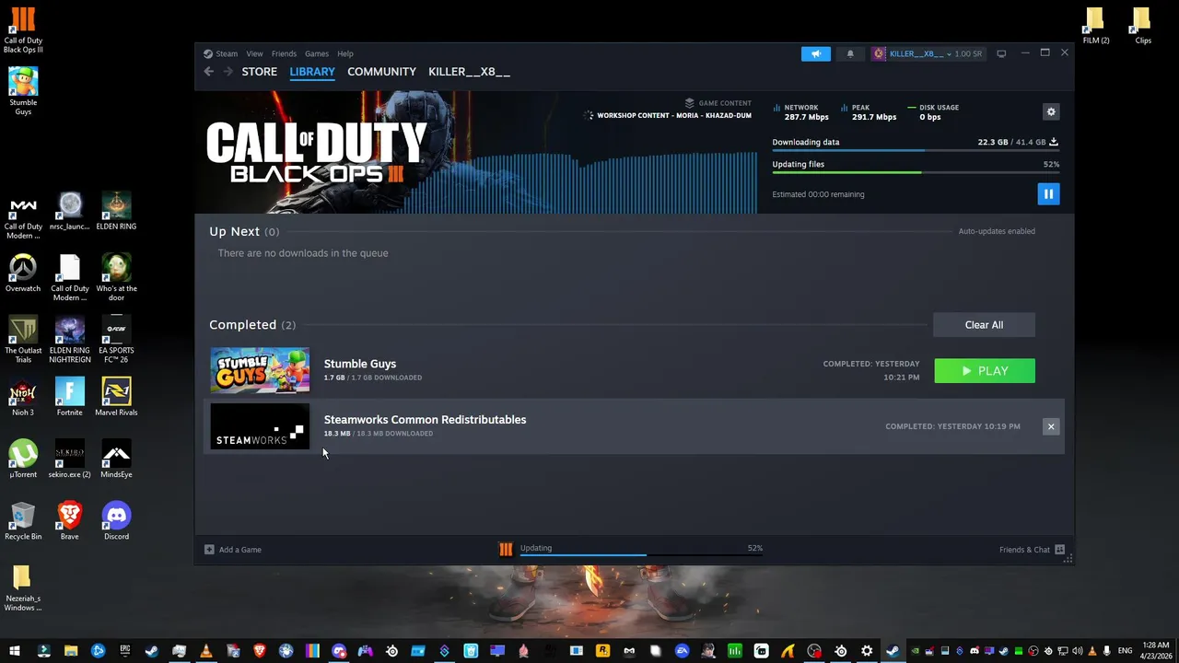Click the Add a Game plus icon
1179x663 pixels.
pos(209,550)
